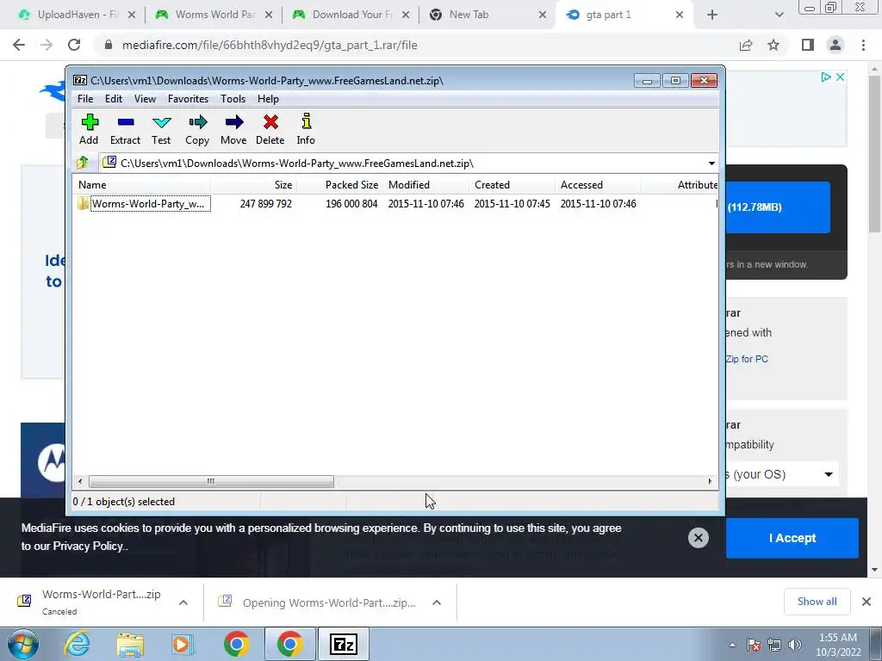Open the Favorites menu
This screenshot has height=661, width=882.
189,99
